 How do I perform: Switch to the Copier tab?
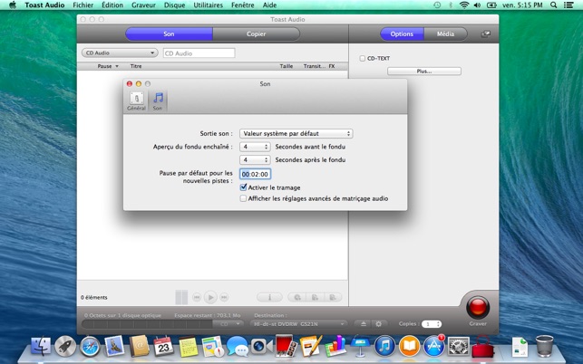257,34
